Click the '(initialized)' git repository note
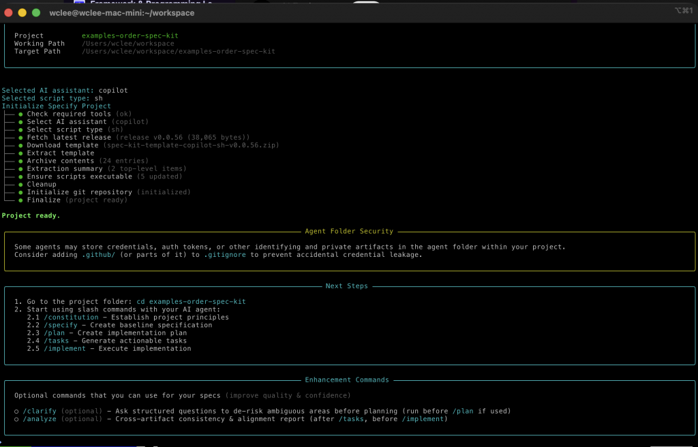The height and width of the screenshot is (447, 698). pos(164,192)
